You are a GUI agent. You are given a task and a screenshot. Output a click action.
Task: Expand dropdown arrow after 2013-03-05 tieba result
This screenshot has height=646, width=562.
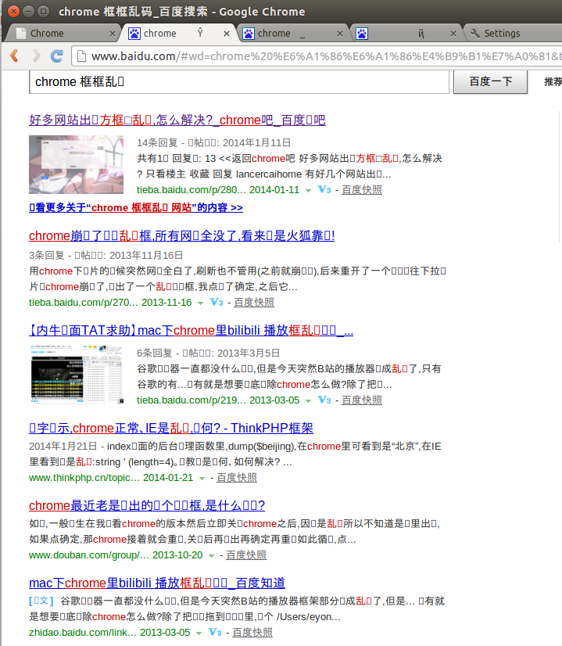pos(308,401)
